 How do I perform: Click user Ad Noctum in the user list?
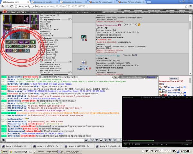tap(173, 87)
